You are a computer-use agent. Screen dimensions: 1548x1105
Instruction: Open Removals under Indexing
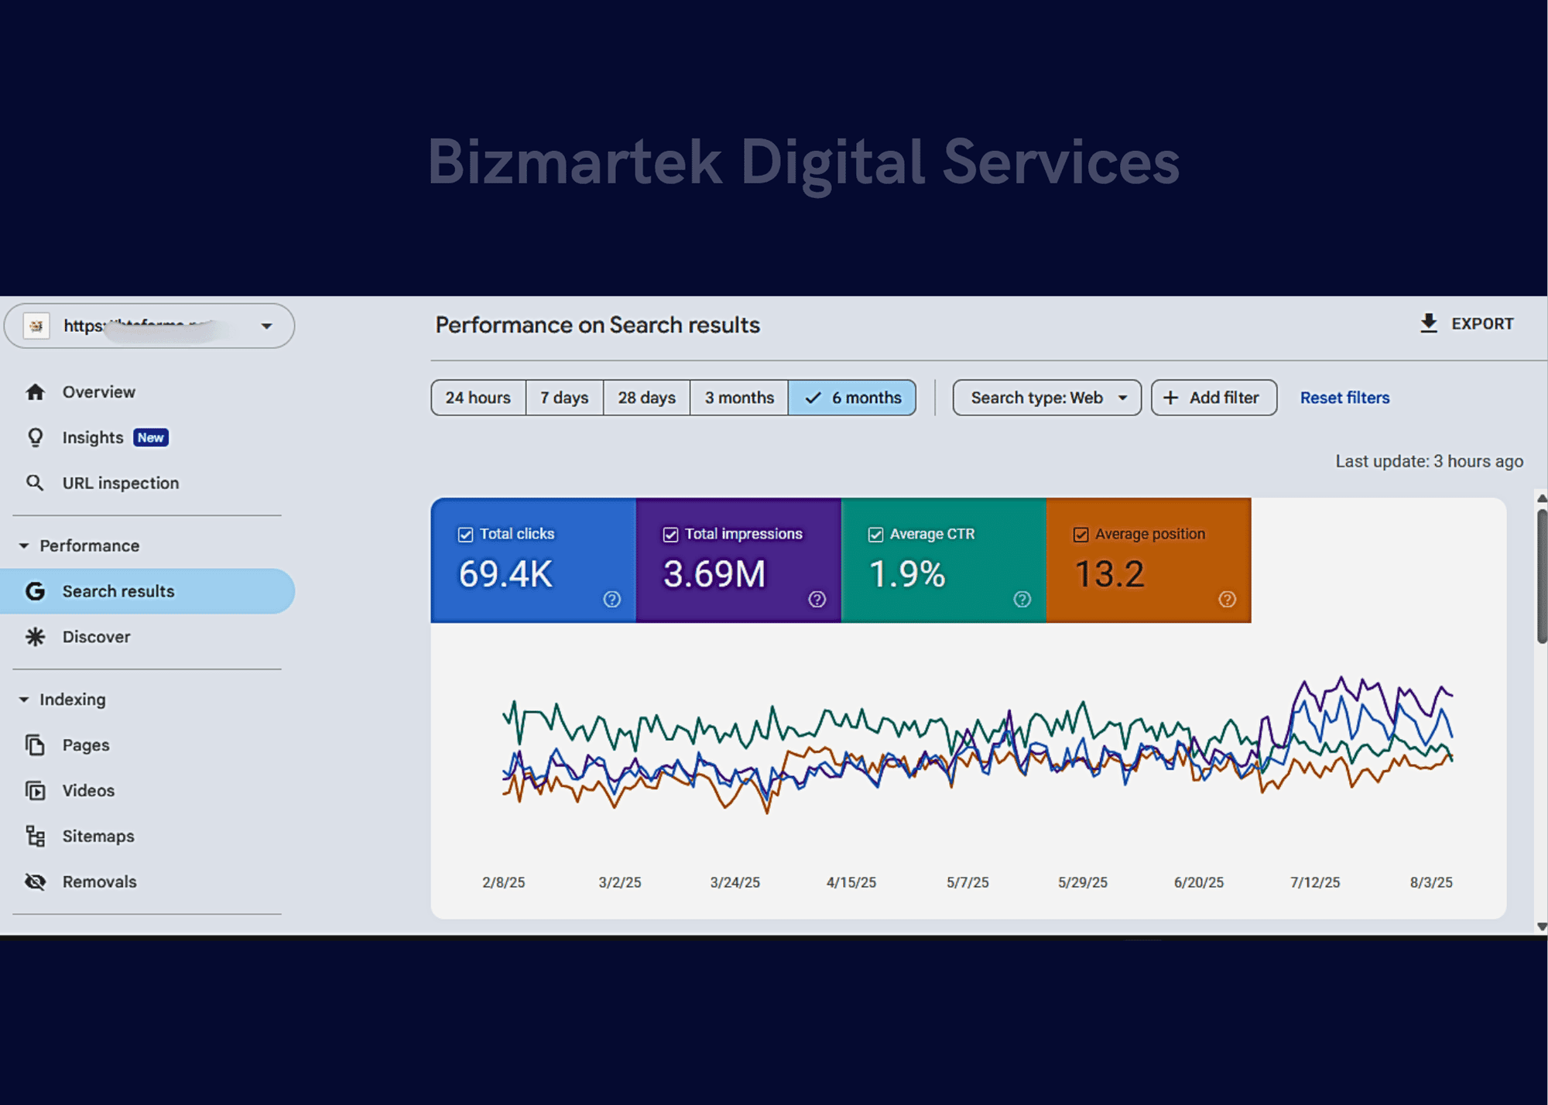coord(147,882)
